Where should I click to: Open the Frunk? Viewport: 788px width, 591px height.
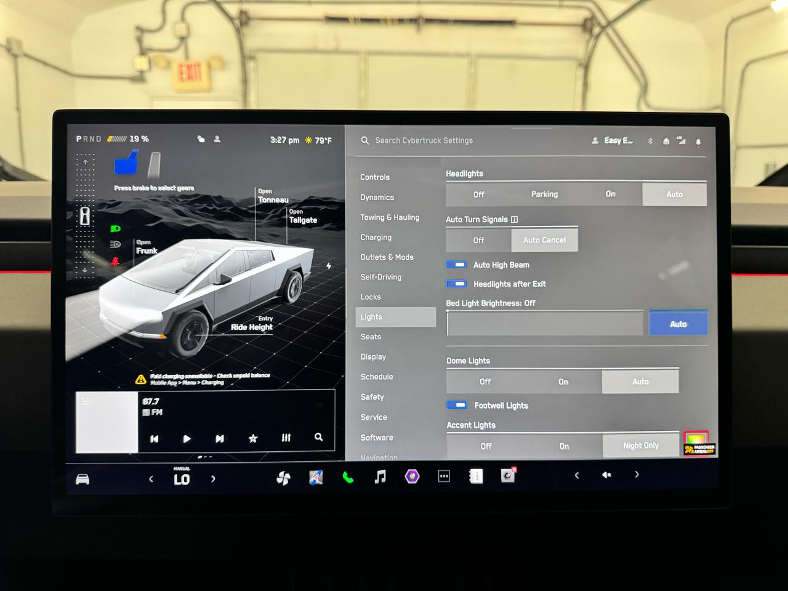147,247
